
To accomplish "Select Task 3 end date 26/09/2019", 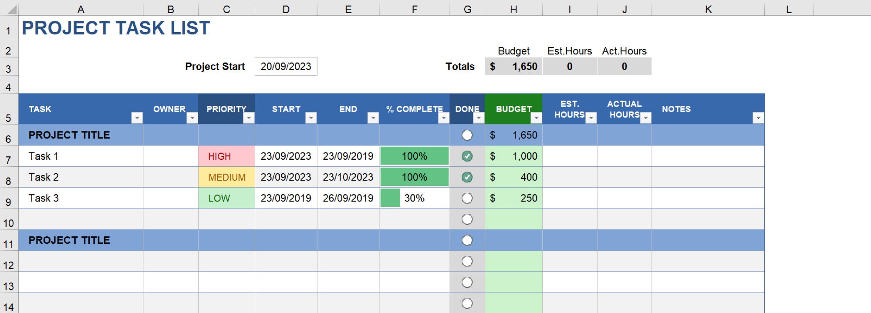I will point(348,198).
